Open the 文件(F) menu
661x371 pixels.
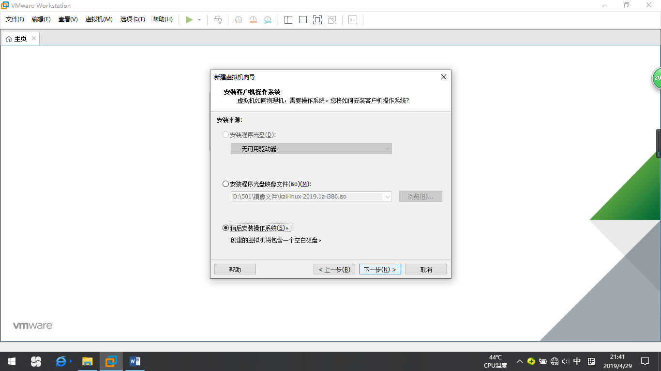[15, 19]
